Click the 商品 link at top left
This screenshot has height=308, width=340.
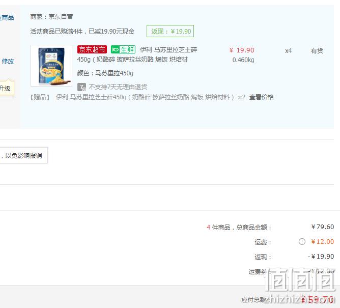coord(7,18)
